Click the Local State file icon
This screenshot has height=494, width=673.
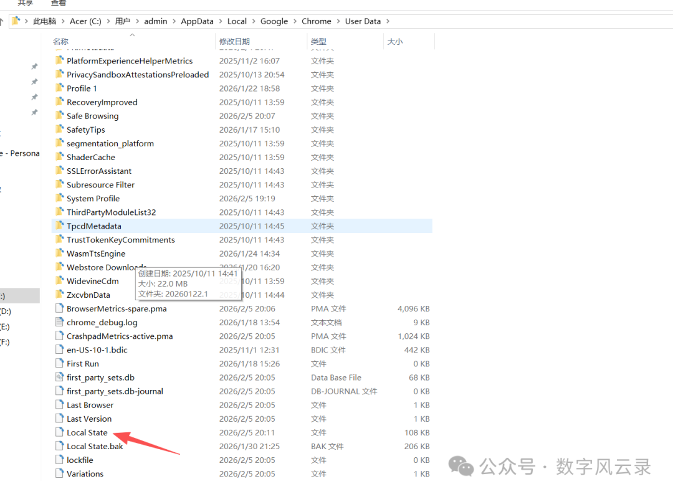pos(59,432)
